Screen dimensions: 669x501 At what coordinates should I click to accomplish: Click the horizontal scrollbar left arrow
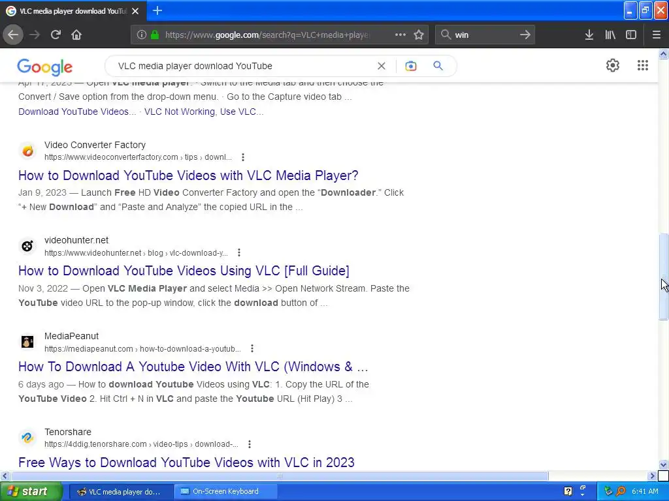click(5, 476)
